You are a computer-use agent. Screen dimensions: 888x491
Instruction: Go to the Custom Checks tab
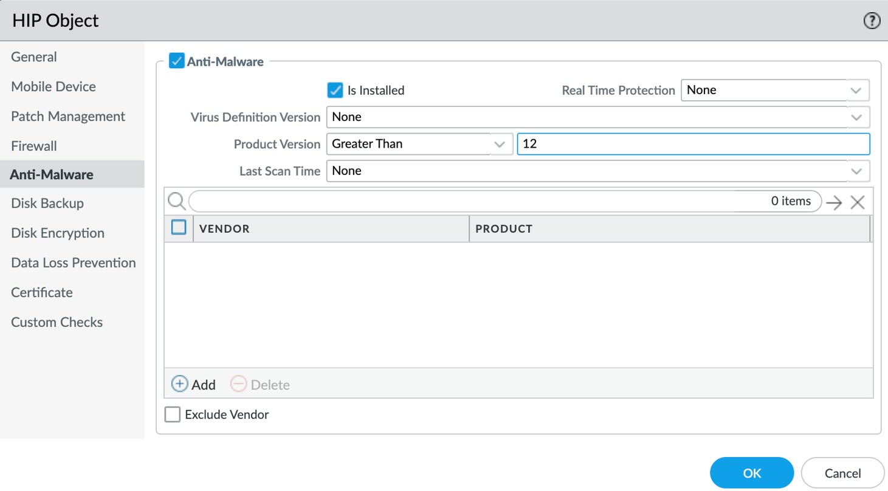(57, 322)
